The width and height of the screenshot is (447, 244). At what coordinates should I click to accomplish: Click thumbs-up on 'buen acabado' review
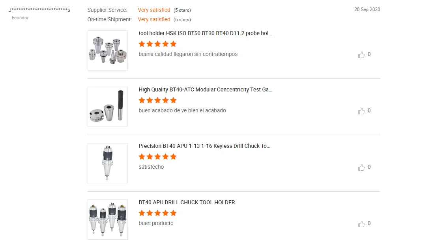tap(361, 111)
